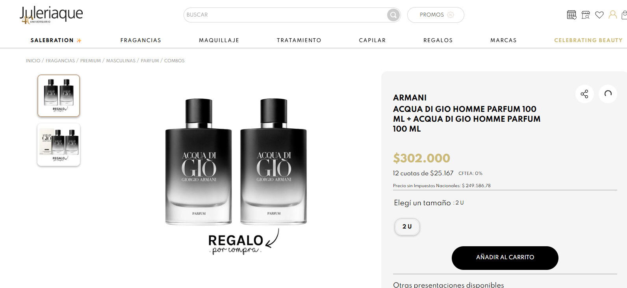Screen dimensions: 627x288
Task: Open the wishlist heart icon in header
Action: [599, 15]
